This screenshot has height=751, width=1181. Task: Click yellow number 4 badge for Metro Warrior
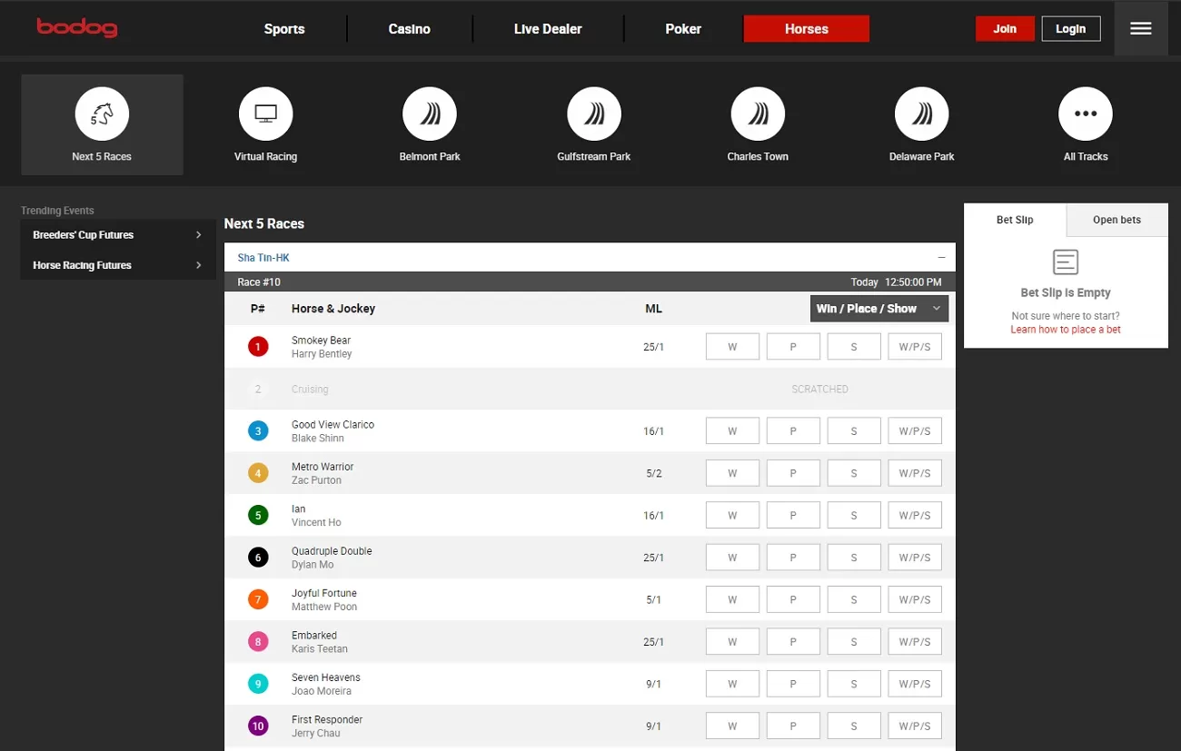coord(258,473)
